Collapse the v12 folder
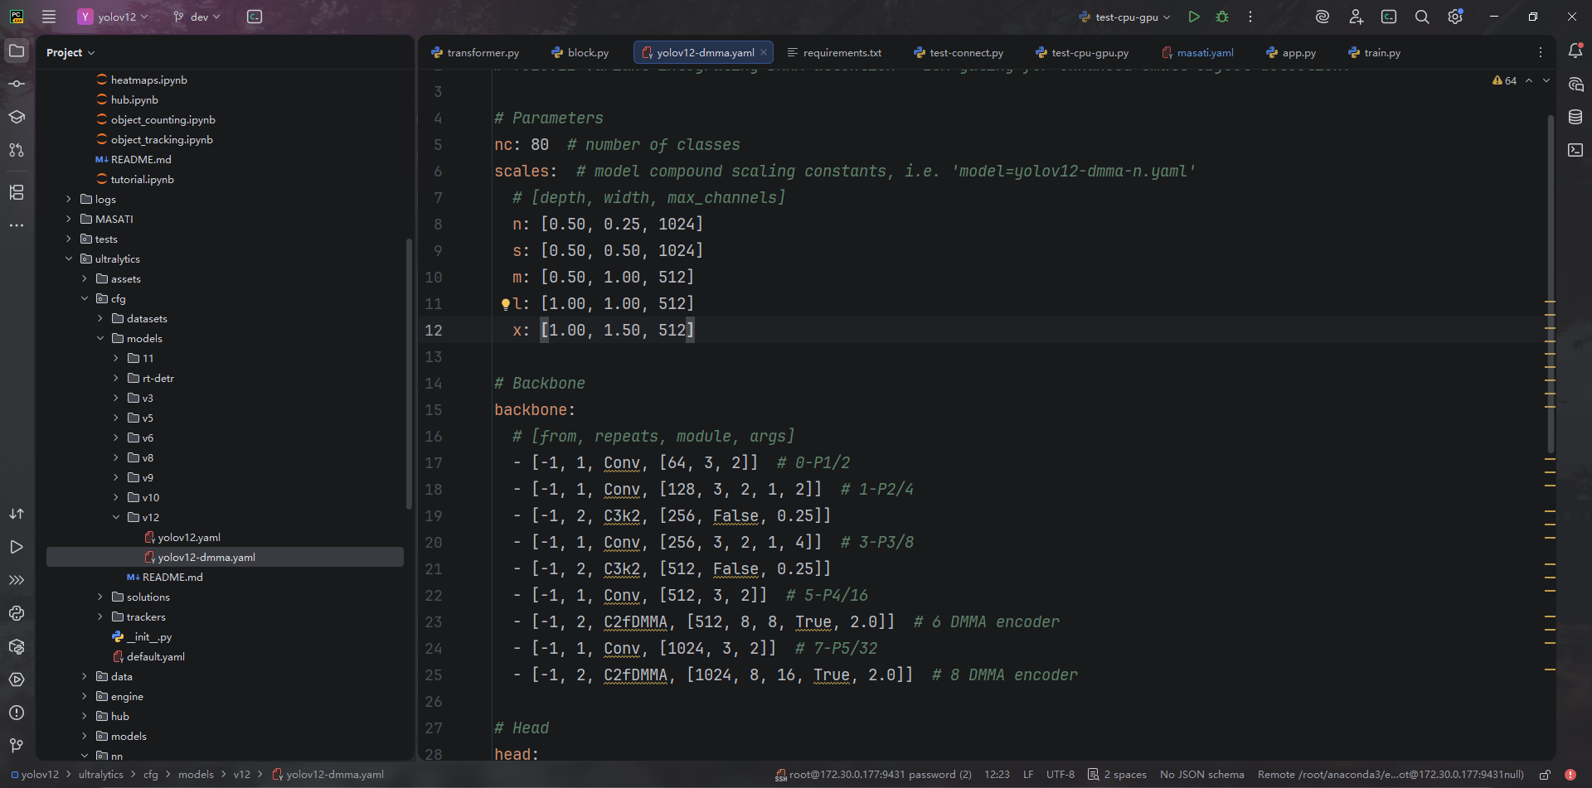Image resolution: width=1592 pixels, height=788 pixels. 116,518
